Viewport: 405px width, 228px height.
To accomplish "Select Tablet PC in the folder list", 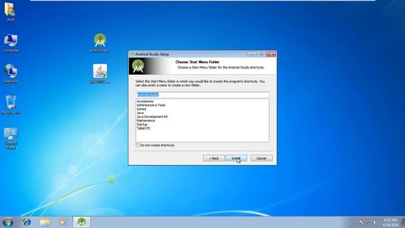I will click(144, 129).
